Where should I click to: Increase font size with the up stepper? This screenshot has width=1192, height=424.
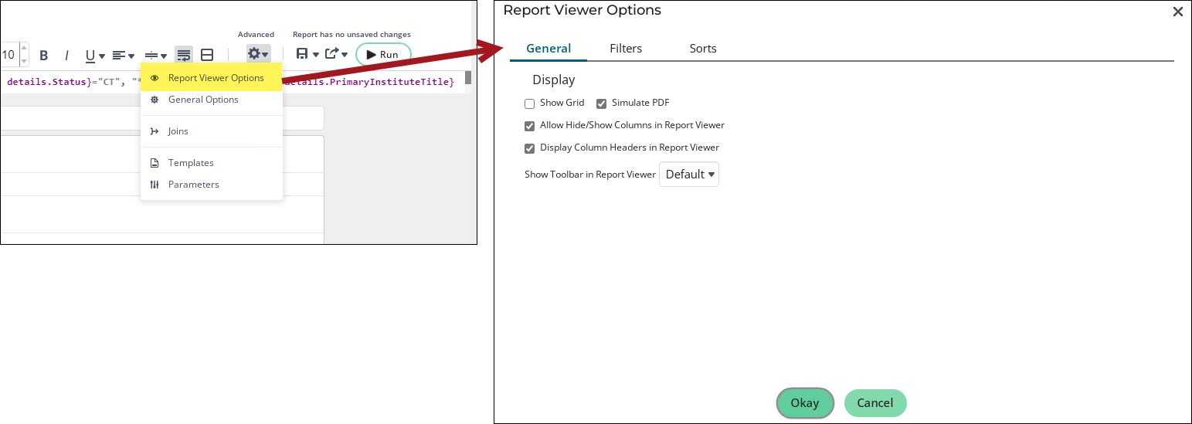tap(23, 49)
